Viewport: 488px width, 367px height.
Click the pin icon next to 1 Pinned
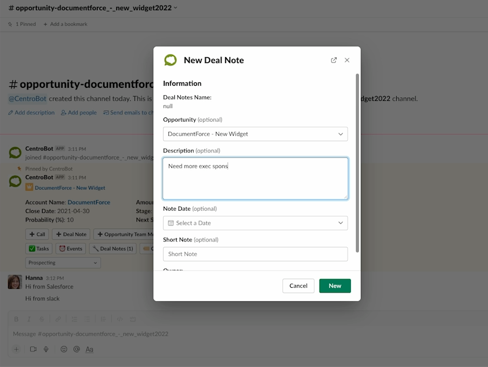coord(10,24)
